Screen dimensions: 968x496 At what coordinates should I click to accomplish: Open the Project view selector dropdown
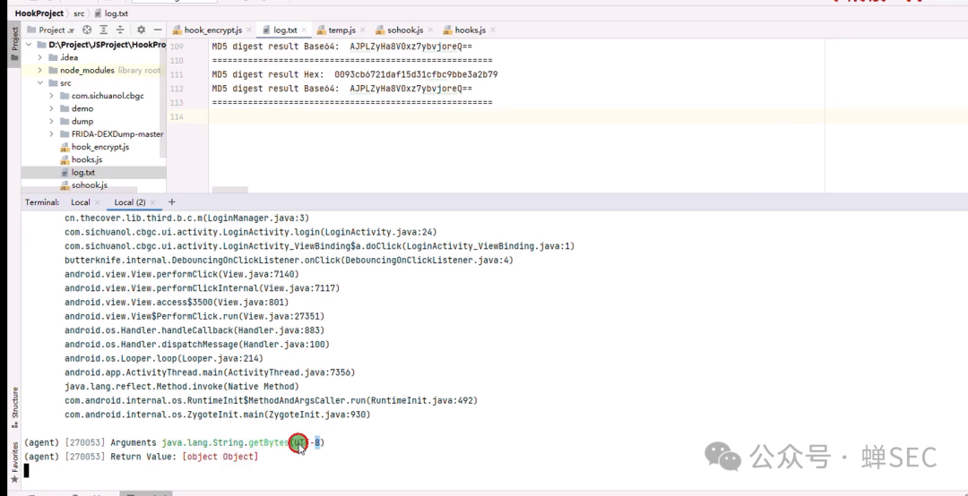pos(56,30)
